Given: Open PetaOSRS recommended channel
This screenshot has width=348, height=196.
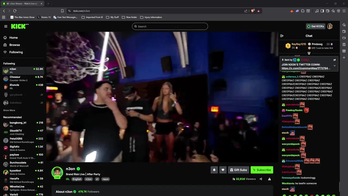Looking at the screenshot, I should [23, 140].
